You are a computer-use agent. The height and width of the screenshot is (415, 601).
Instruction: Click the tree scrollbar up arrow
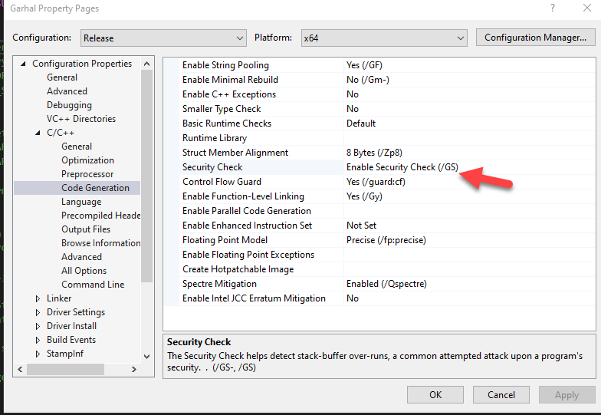click(x=147, y=64)
